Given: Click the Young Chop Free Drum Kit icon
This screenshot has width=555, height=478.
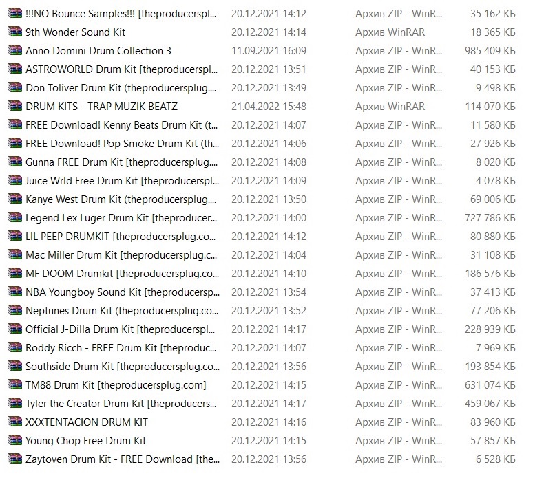Looking at the screenshot, I should pyautogui.click(x=15, y=440).
